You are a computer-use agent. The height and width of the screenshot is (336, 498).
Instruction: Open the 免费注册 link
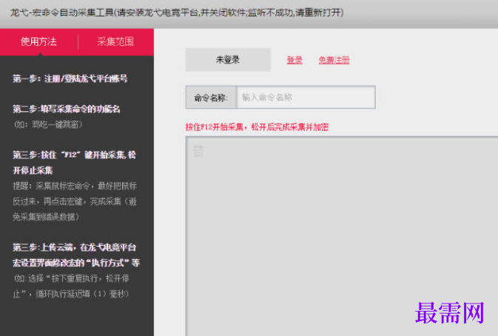(334, 60)
